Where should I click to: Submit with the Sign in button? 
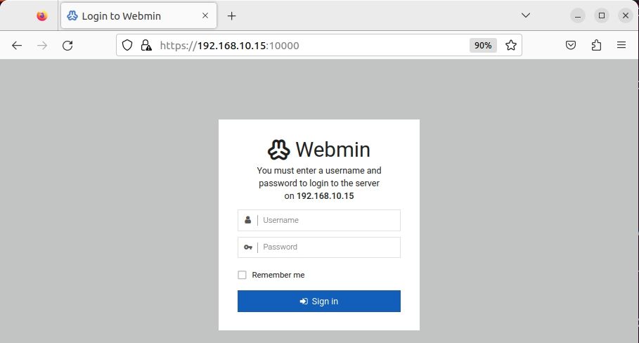319,301
